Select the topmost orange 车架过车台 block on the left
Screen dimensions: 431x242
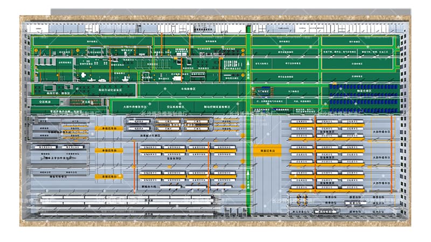click(109, 129)
